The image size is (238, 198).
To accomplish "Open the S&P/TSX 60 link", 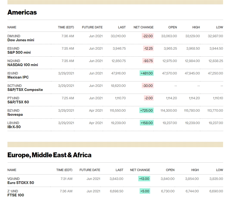I will 18,102.
